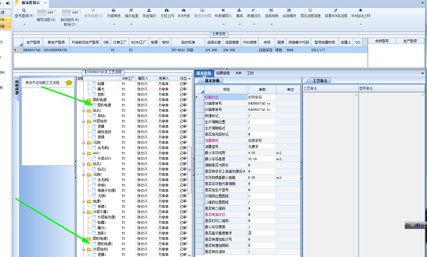Toggle the 启动修改(E) OFF switch
Viewport: 427px width, 257px height.
(x=72, y=13)
